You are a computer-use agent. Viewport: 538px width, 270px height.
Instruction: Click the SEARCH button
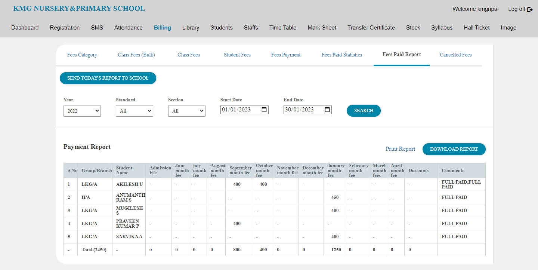click(x=363, y=111)
